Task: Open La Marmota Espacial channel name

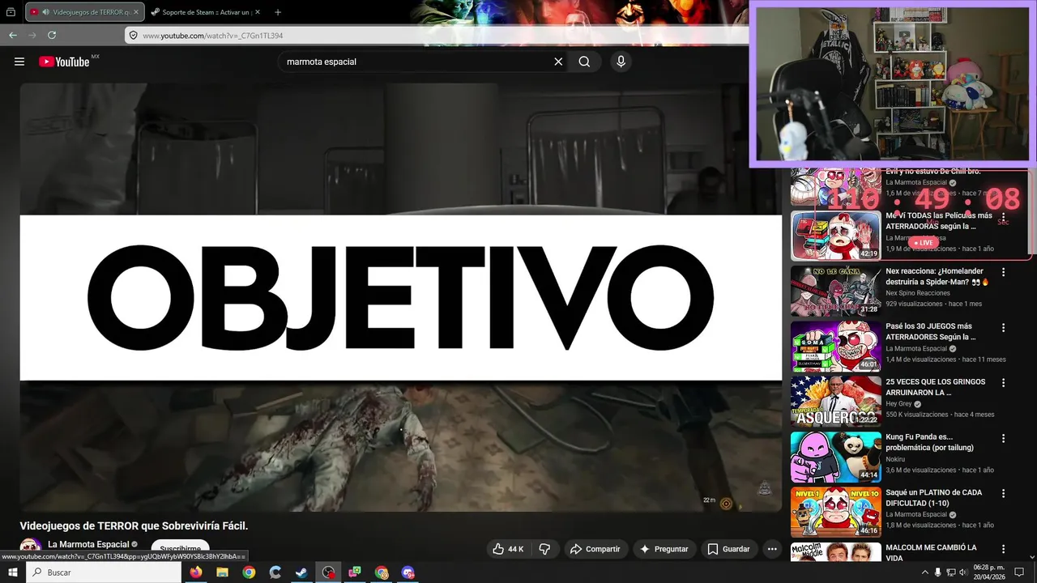Action: [x=89, y=544]
